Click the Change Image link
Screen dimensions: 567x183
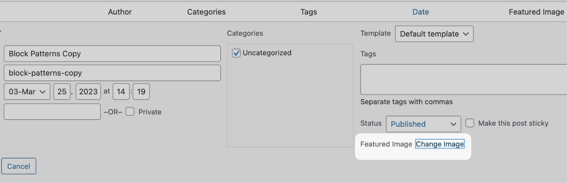[x=440, y=144]
